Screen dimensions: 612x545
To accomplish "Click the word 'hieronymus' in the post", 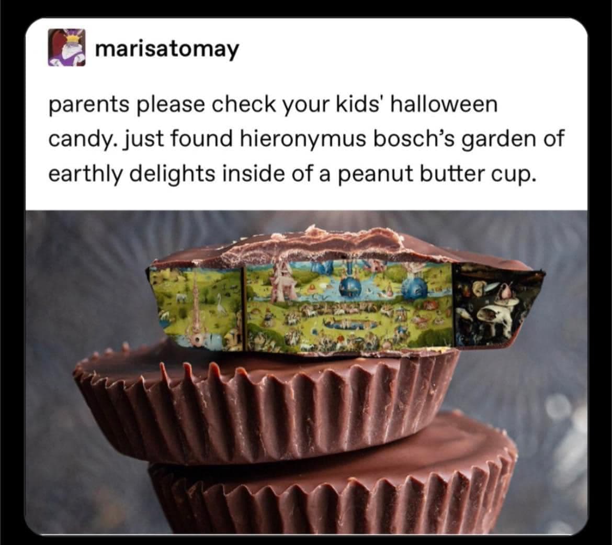I will click(303, 139).
